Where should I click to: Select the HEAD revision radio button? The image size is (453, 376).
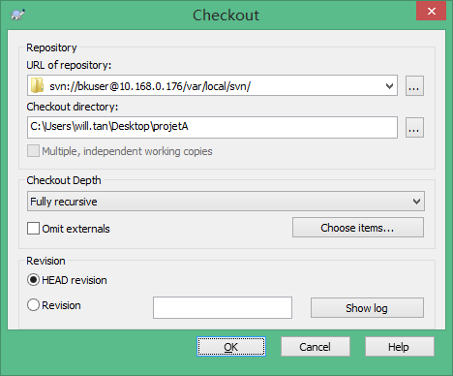(x=33, y=280)
